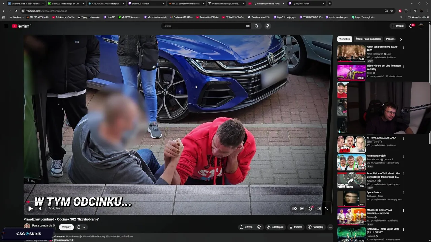The width and height of the screenshot is (431, 242).
Task: Open options for nasz nowy projekt
Action: pos(403,156)
